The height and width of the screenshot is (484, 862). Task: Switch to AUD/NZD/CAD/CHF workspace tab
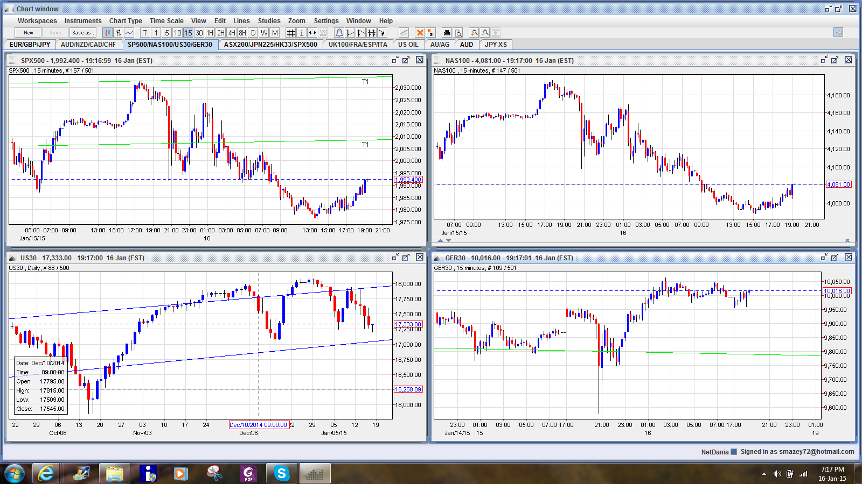pyautogui.click(x=88, y=45)
